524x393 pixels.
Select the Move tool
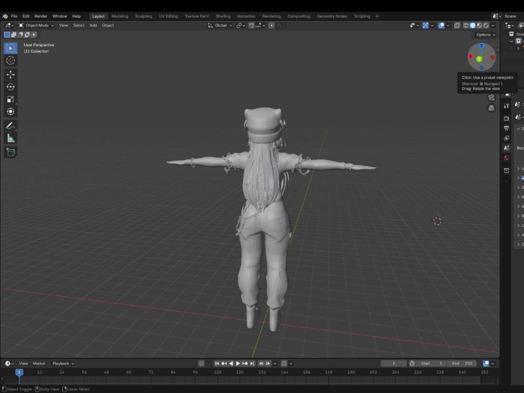tap(10, 74)
